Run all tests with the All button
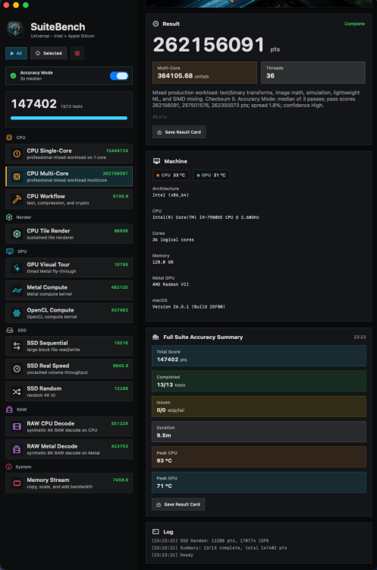Screen dimensions: 377x570 pos(16,53)
